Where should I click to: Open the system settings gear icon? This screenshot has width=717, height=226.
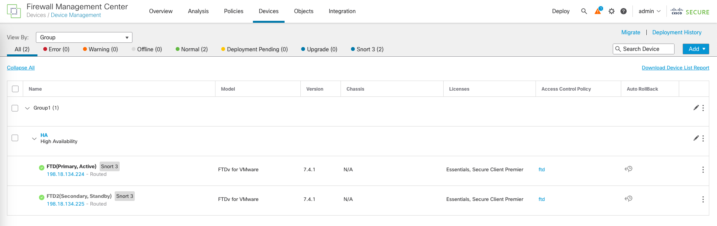point(612,11)
